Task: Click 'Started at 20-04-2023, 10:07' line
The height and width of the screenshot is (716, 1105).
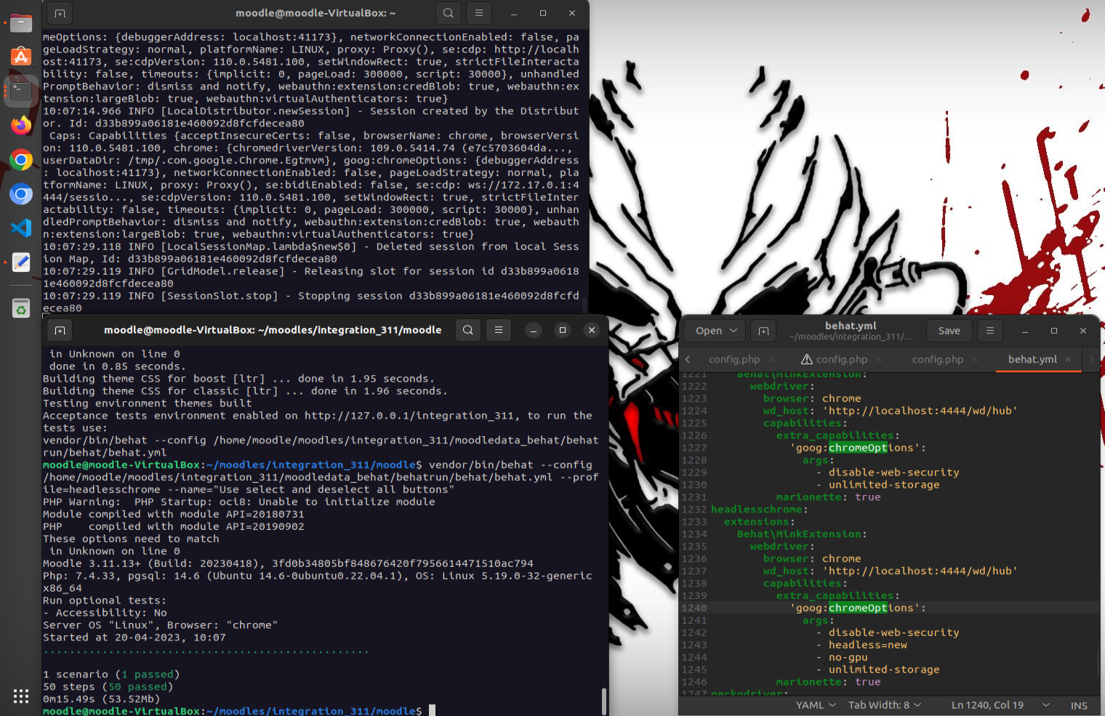Action: click(x=134, y=637)
